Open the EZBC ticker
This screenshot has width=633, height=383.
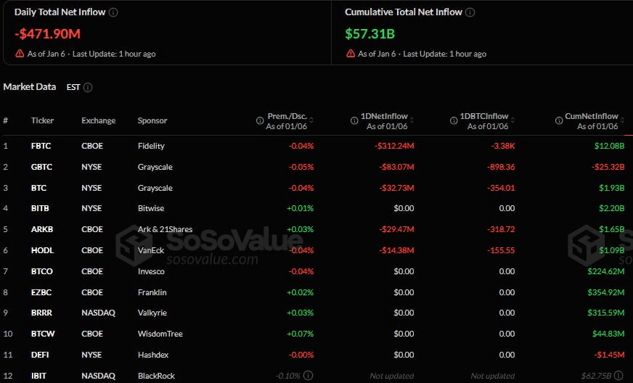tap(41, 292)
